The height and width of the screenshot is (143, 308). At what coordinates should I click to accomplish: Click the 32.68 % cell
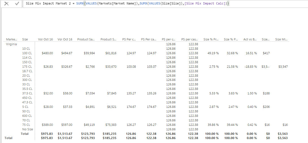(232, 53)
